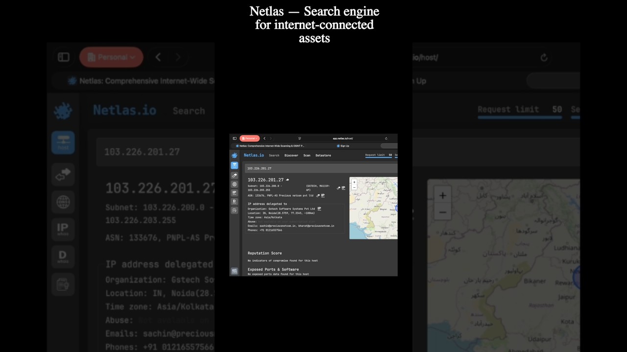Toggle the browser sidebar panel icon
The image size is (627, 352).
coord(235,138)
